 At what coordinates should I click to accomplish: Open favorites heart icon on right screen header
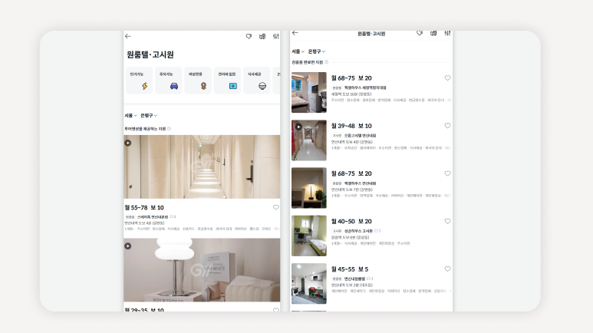[420, 33]
